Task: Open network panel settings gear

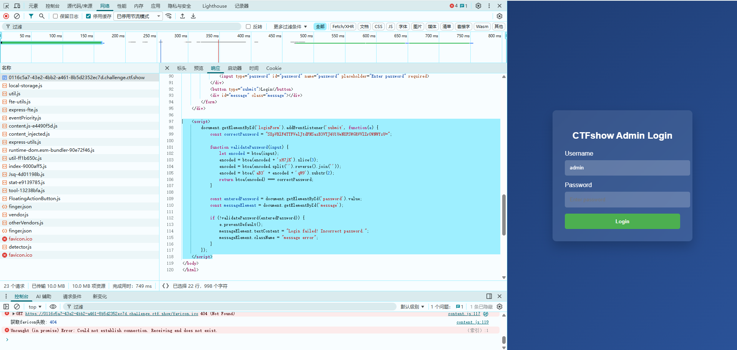Action: (500, 16)
